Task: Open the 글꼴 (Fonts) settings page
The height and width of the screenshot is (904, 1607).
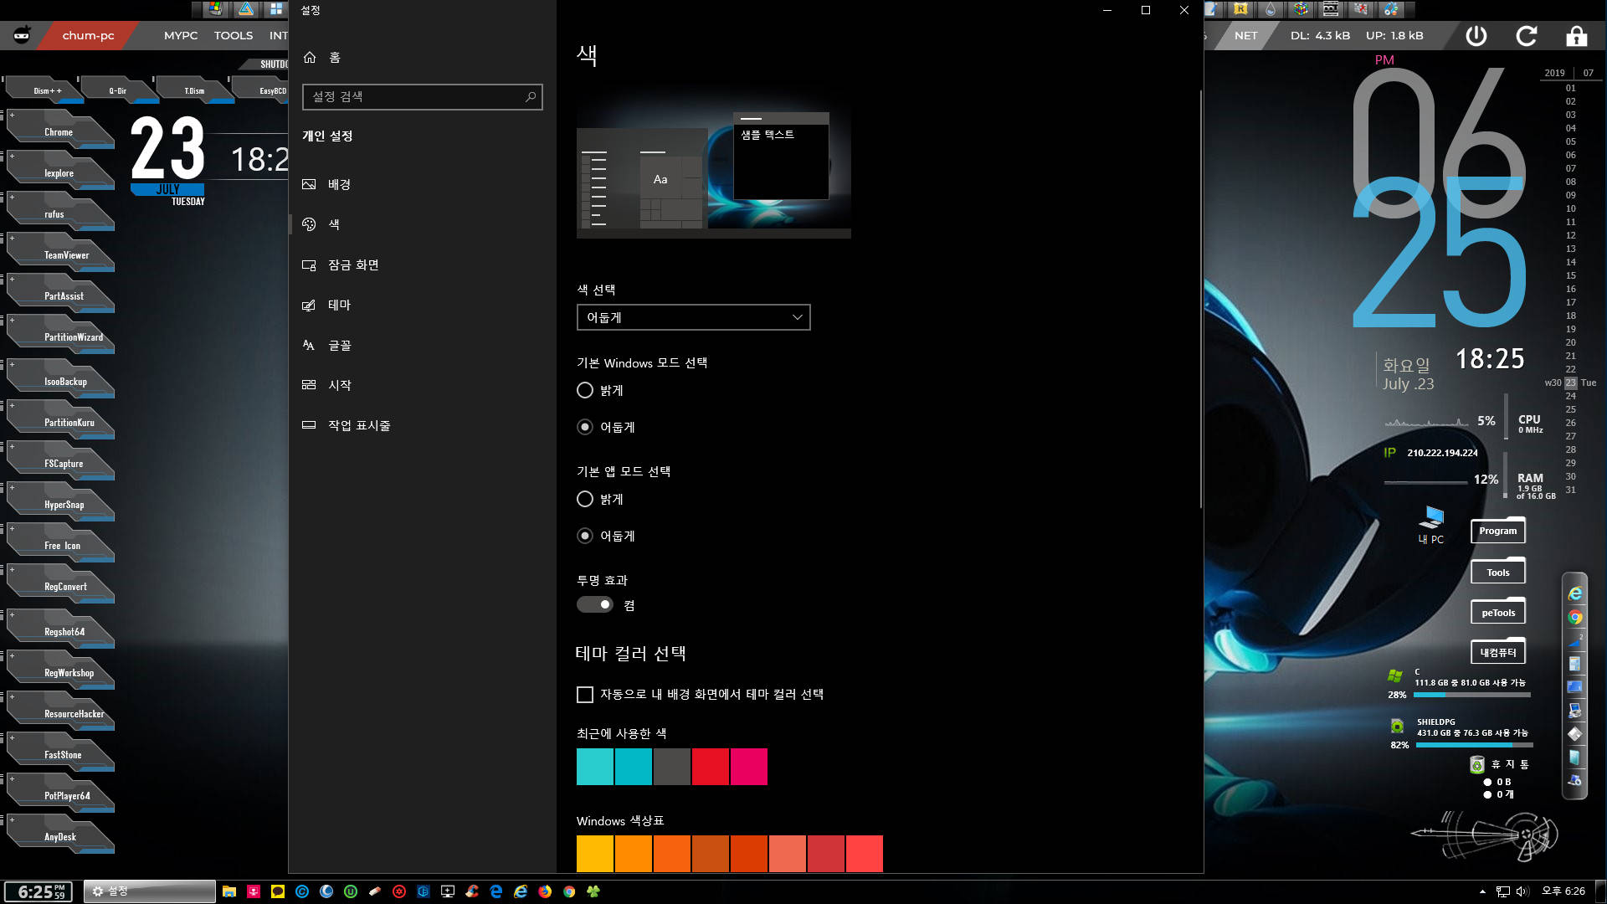Action: click(x=422, y=345)
